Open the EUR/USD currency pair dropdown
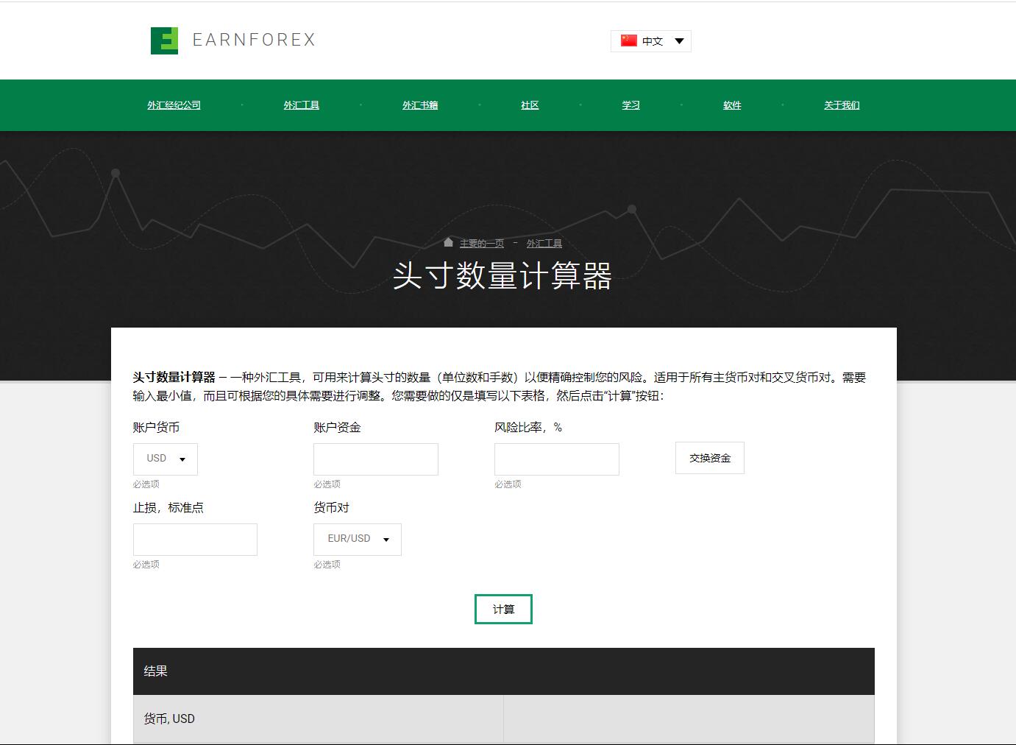1016x745 pixels. tap(358, 539)
